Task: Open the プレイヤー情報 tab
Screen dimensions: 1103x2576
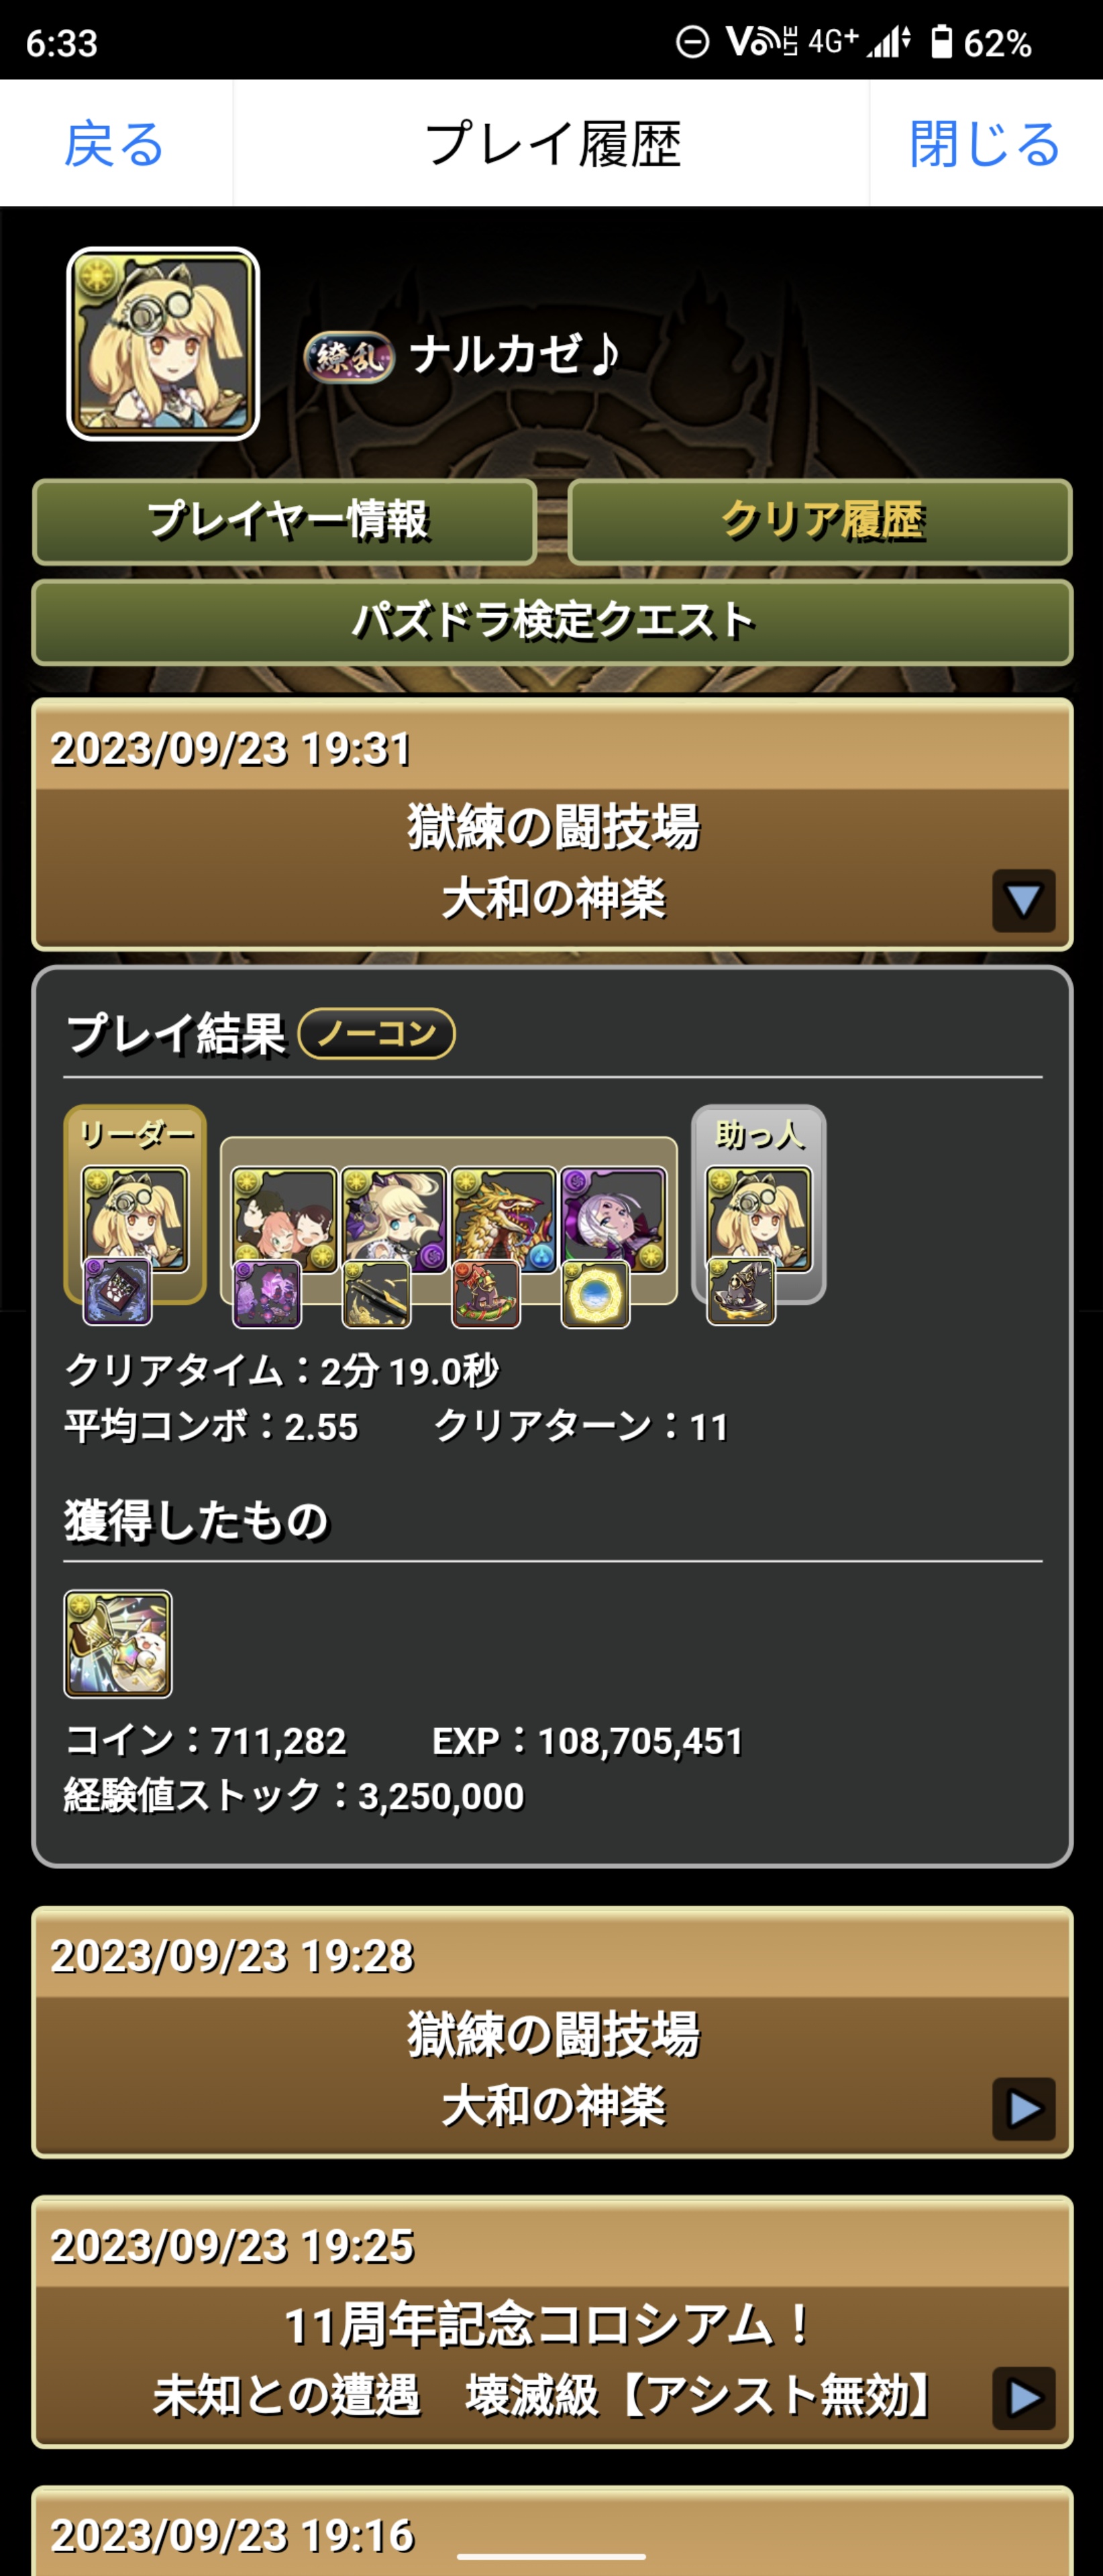Action: click(x=285, y=522)
